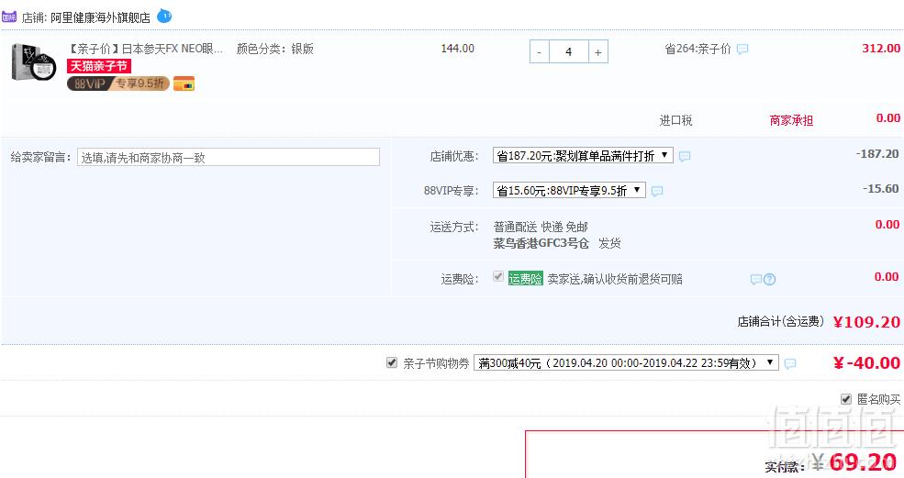Viewport: 904px width, 478px height.
Task: Open the 88VIP专享 discount dropdown
Action: pos(569,190)
